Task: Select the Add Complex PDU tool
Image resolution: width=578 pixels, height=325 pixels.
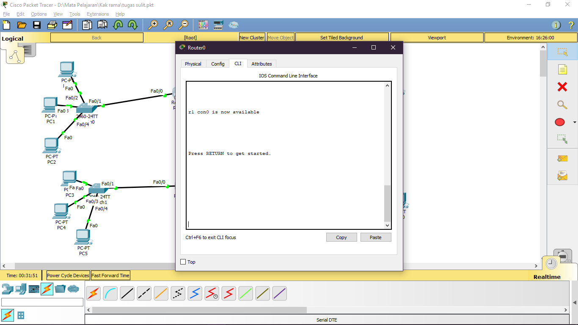Action: coord(562,174)
